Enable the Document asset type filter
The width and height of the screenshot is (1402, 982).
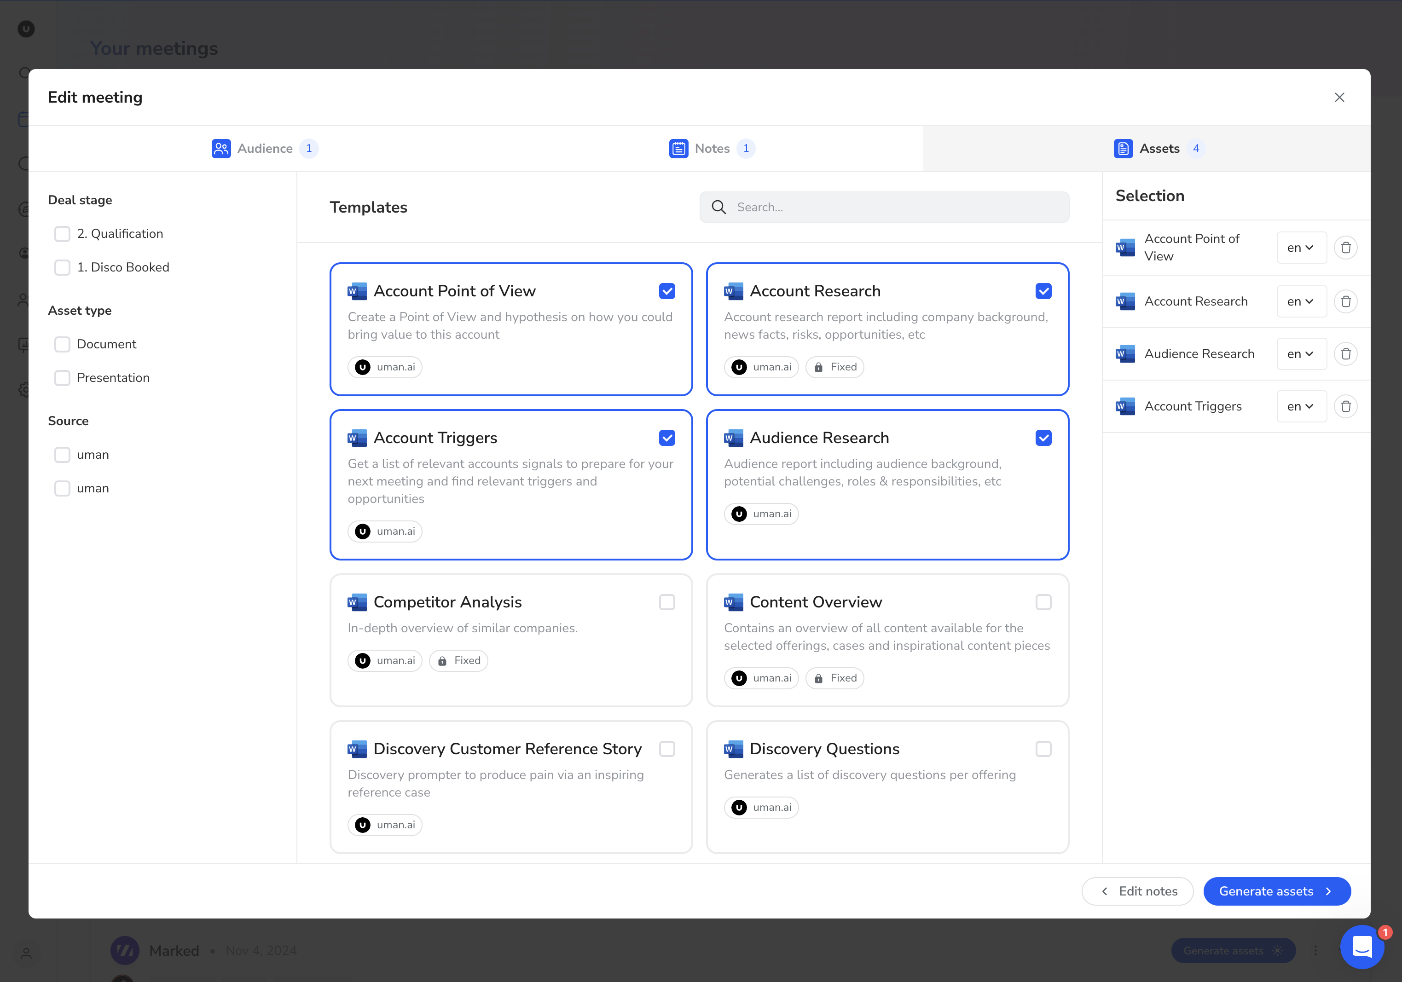62,344
